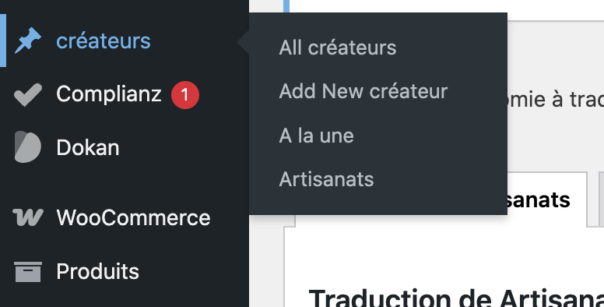
Task: Click the WooCommerce W logo icon
Action: [28, 217]
